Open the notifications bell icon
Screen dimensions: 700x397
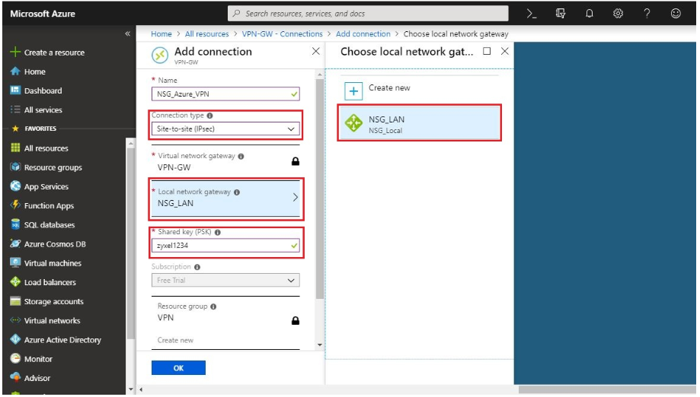(590, 14)
